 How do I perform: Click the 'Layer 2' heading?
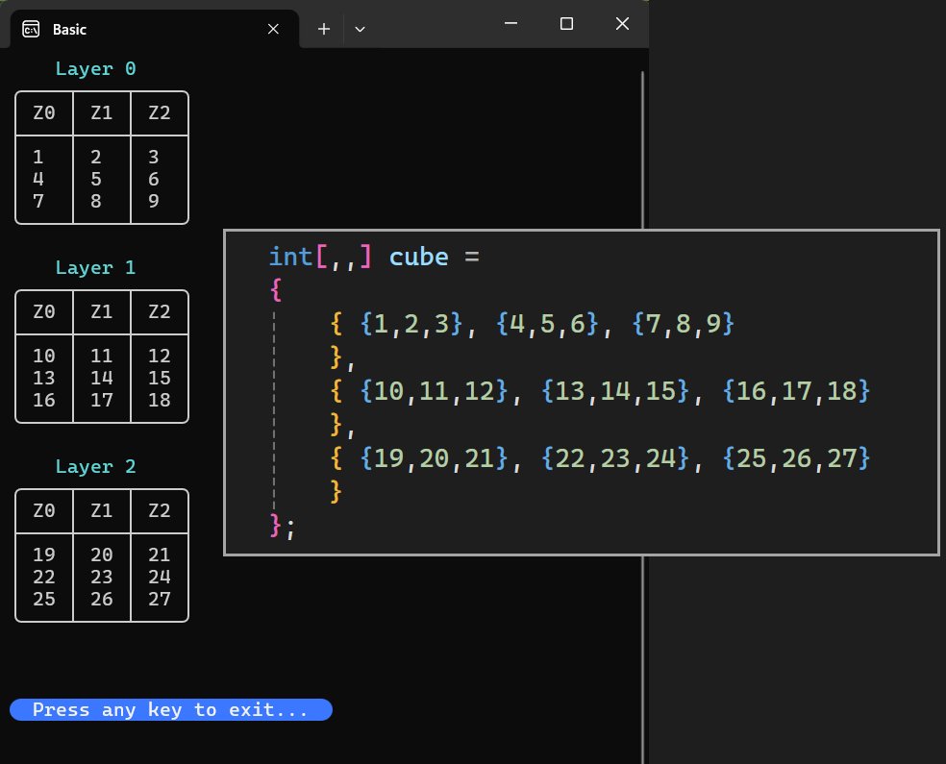click(x=96, y=467)
